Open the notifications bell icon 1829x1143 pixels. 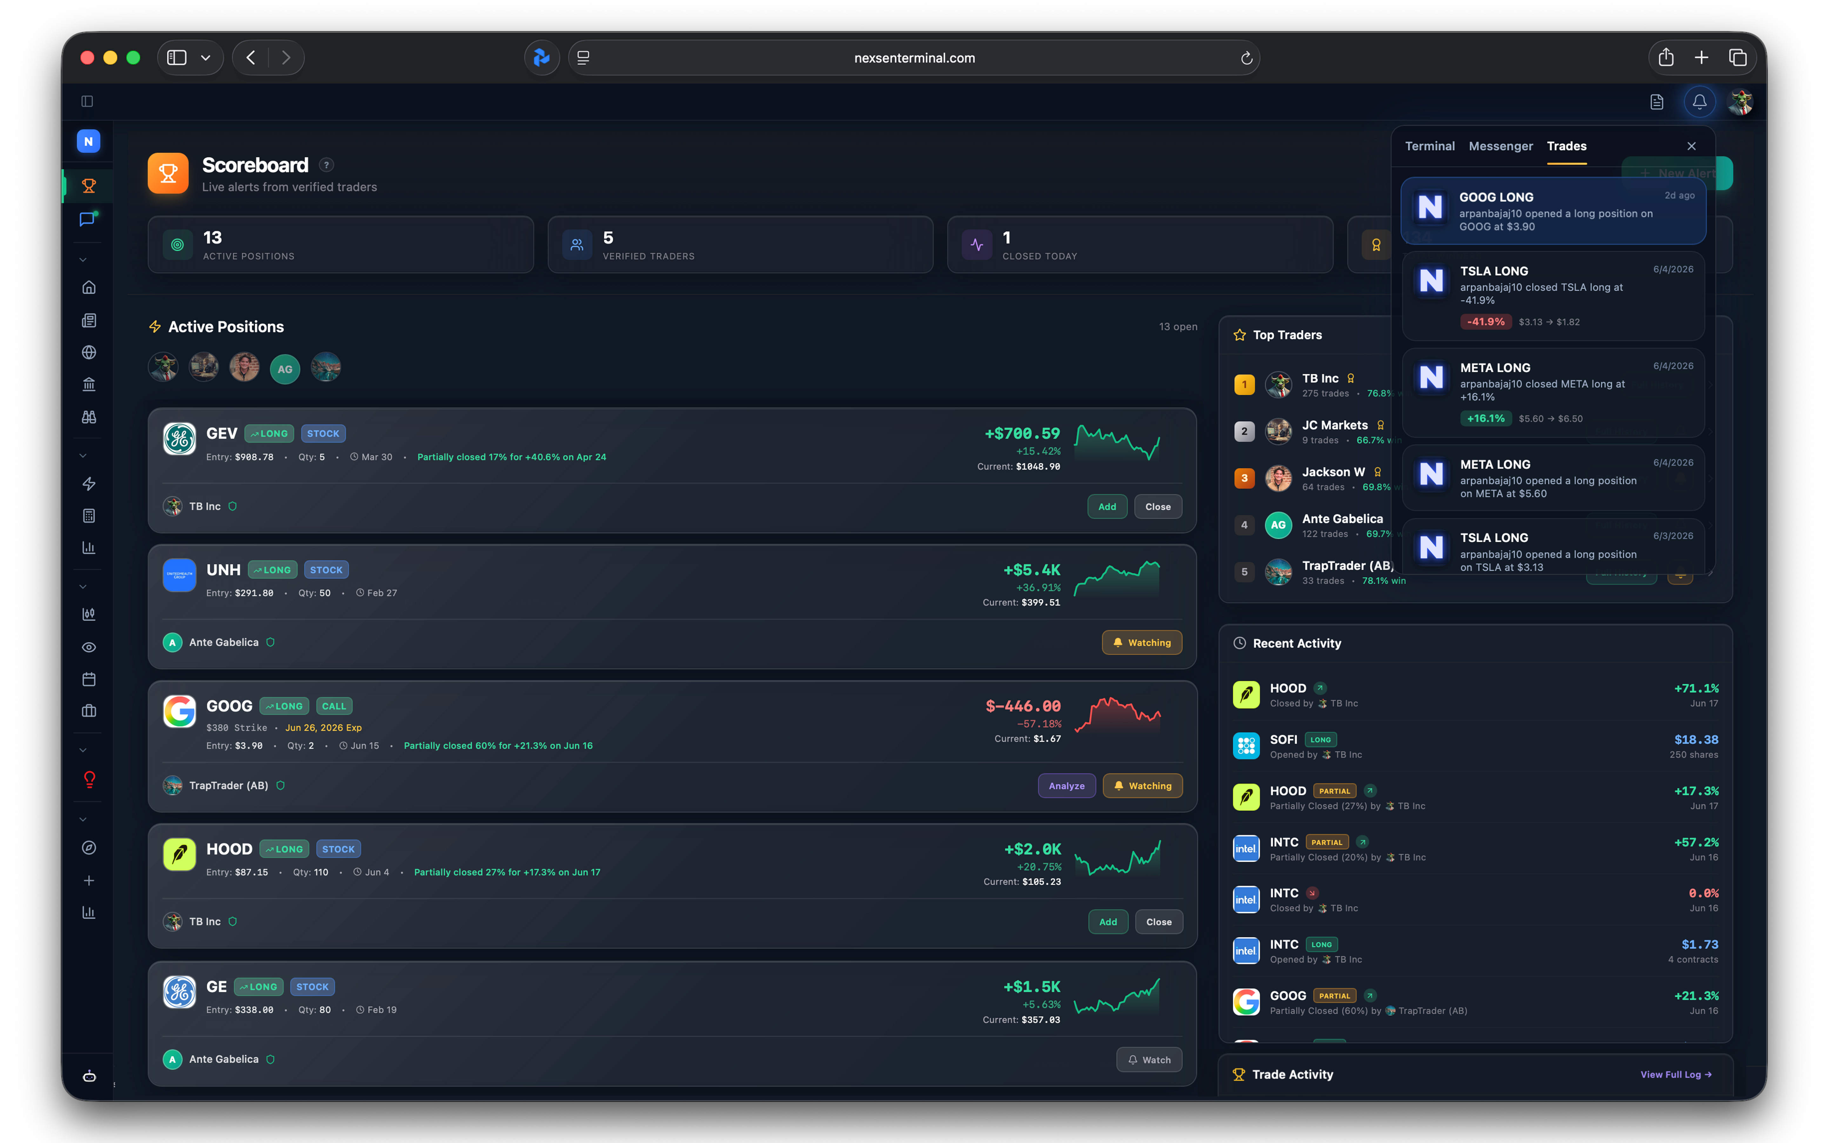(x=1699, y=101)
